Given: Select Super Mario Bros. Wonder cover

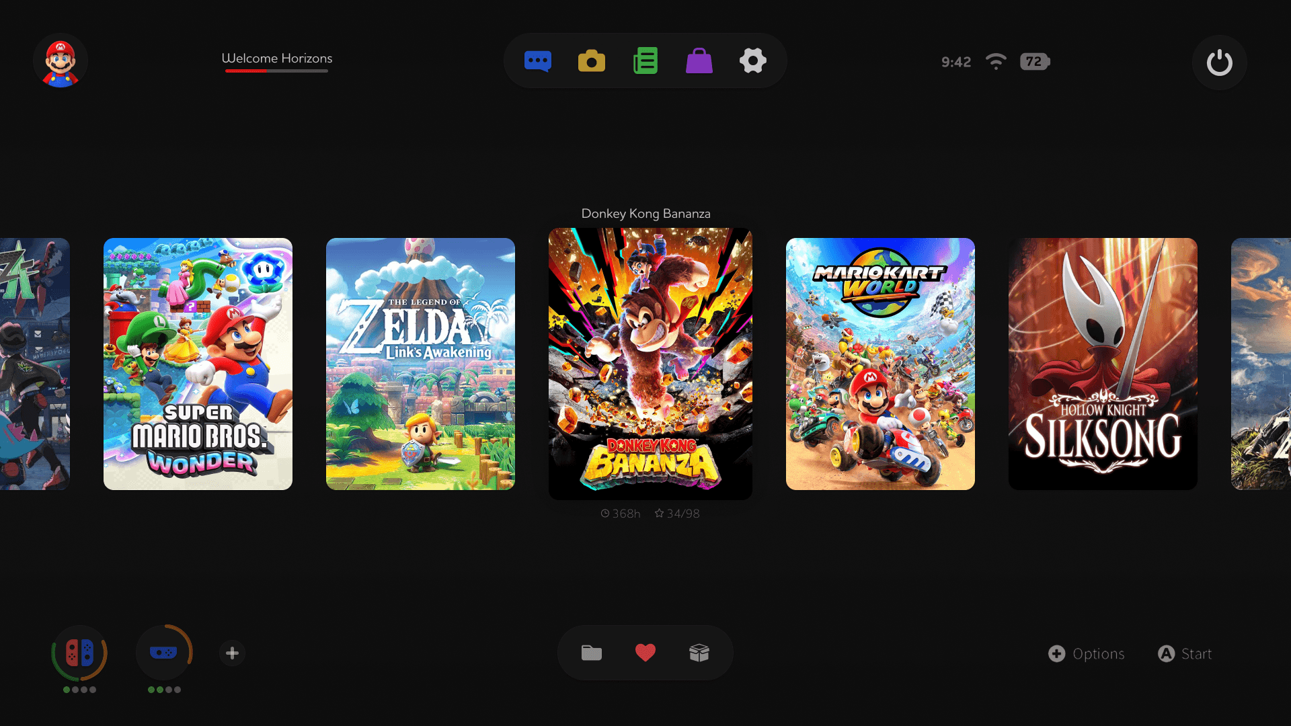Looking at the screenshot, I should [x=198, y=364].
